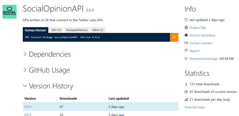Click the clock icon beside last updated

tap(186, 20)
